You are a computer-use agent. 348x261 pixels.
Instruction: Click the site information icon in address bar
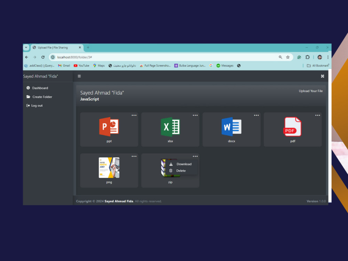[x=53, y=57]
